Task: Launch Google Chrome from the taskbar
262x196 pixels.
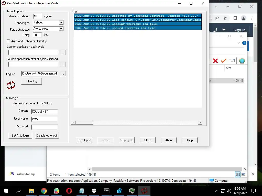Action: (x=44, y=191)
